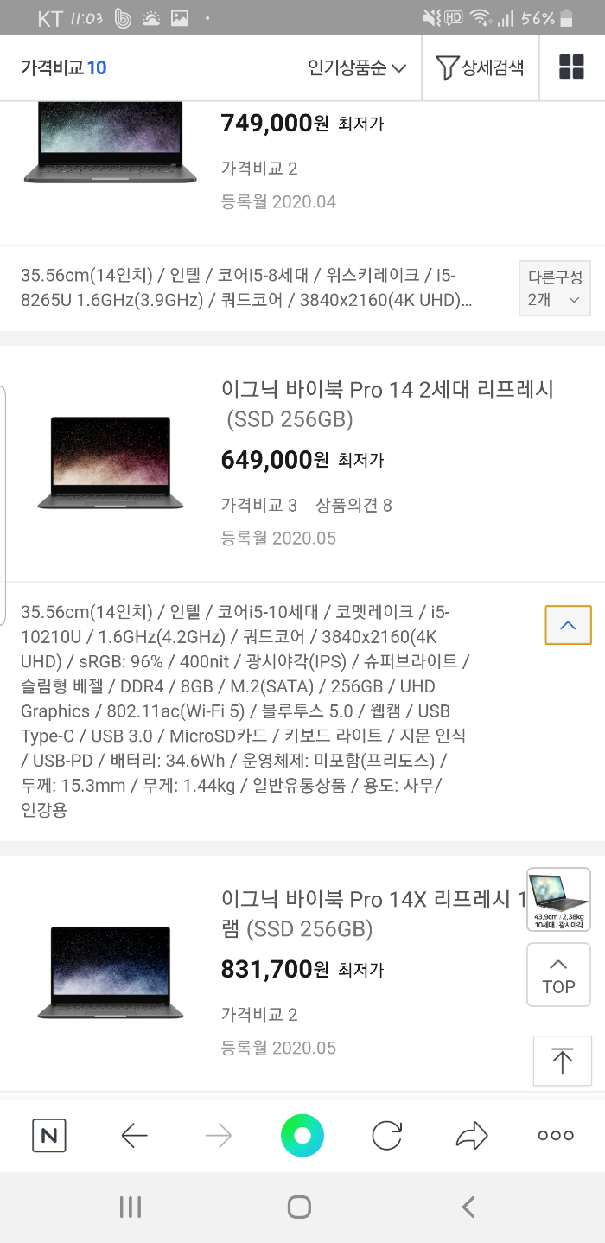Open browser more options dots menu
Screen dimensions: 605x1243
tap(556, 1135)
